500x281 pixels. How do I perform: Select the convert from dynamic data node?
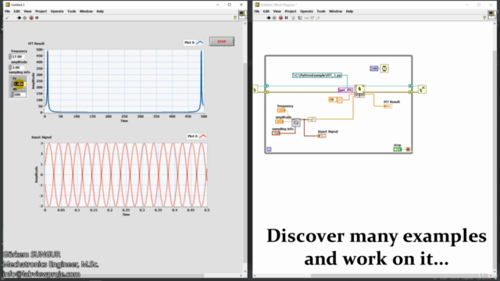click(312, 119)
